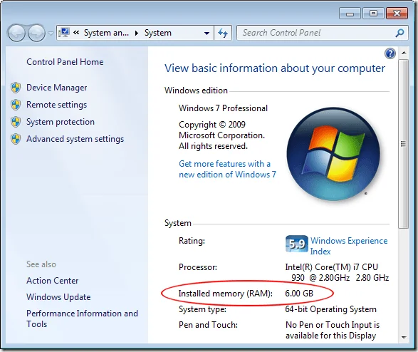Click the double chevron in the address bar
Screen dimensions: 418x352
(76, 33)
